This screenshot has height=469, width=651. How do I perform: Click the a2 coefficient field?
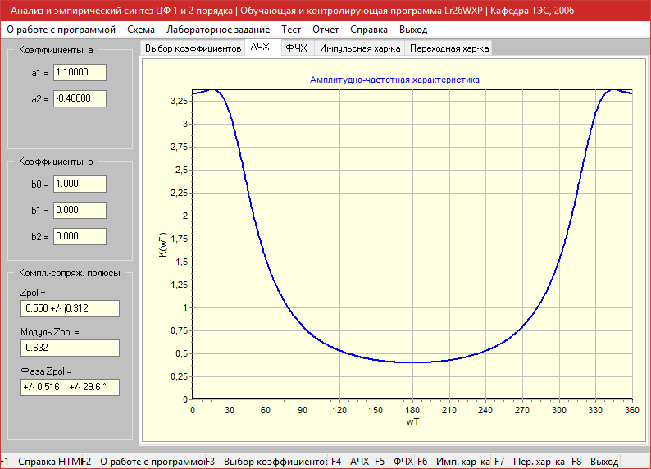(80, 98)
